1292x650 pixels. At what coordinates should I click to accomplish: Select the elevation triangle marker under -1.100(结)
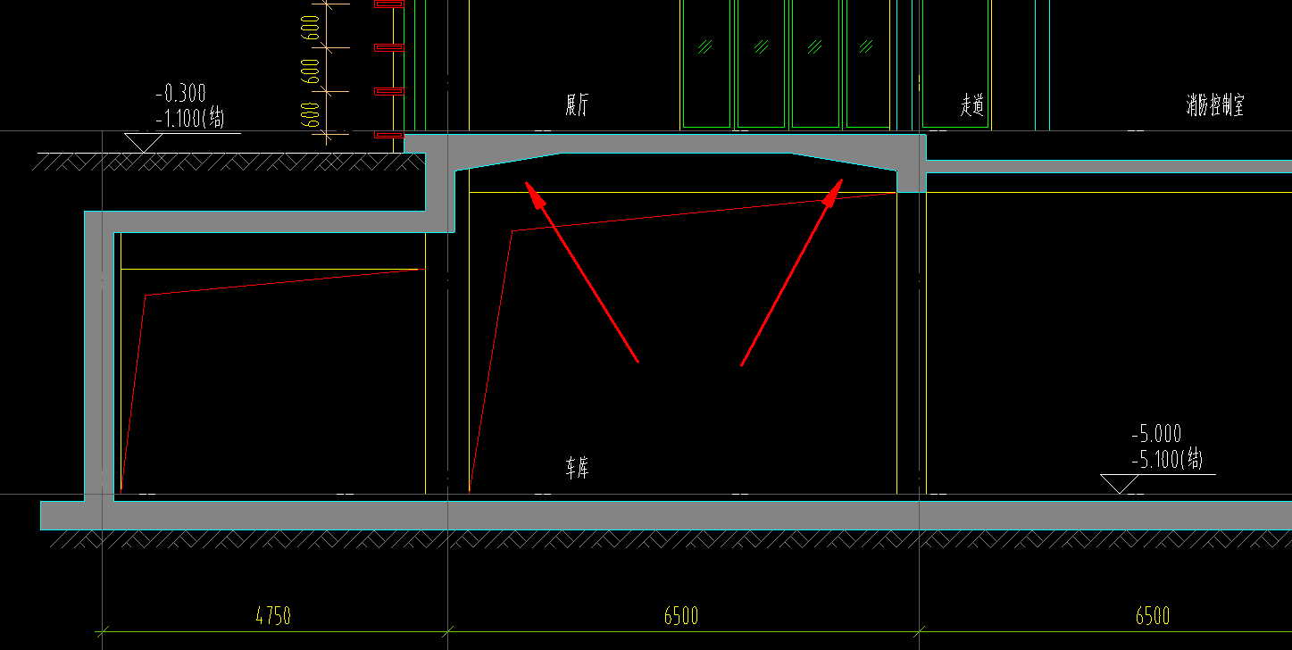(144, 142)
